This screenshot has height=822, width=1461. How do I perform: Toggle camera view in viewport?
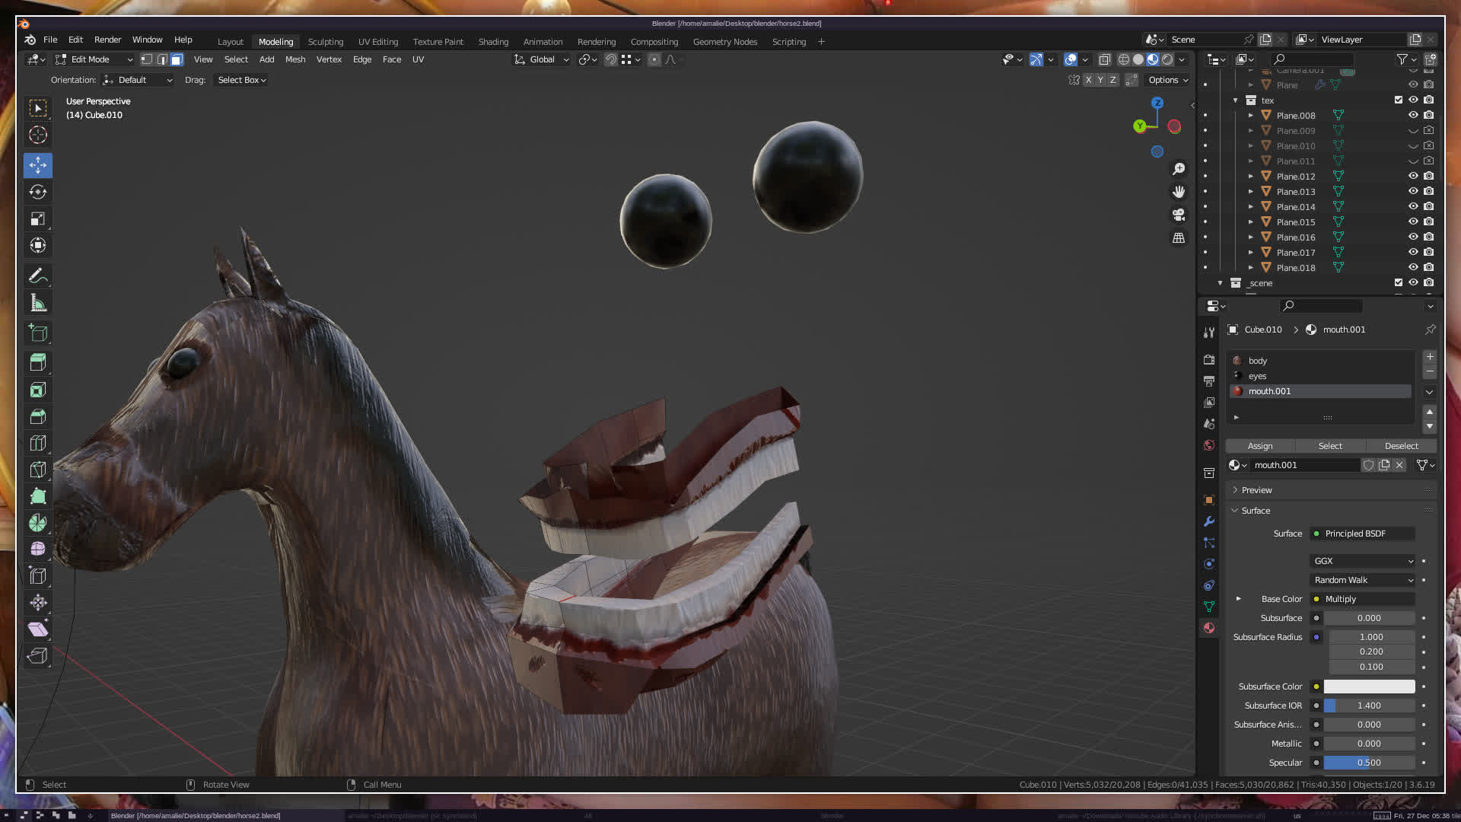[1179, 215]
